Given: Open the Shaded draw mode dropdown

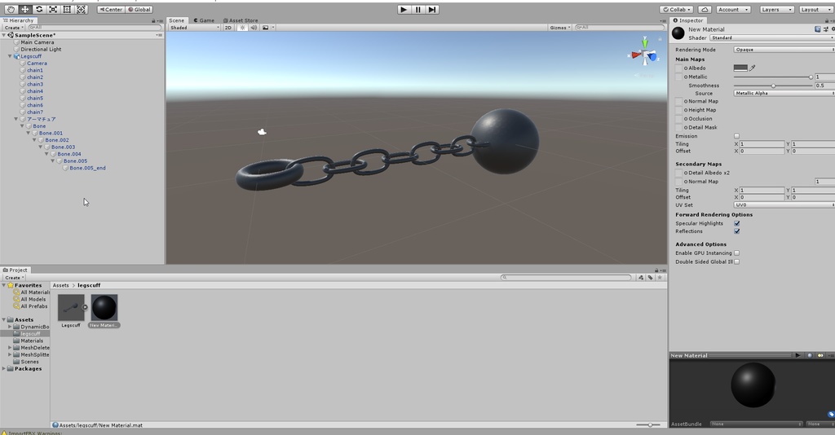Looking at the screenshot, I should pos(194,28).
